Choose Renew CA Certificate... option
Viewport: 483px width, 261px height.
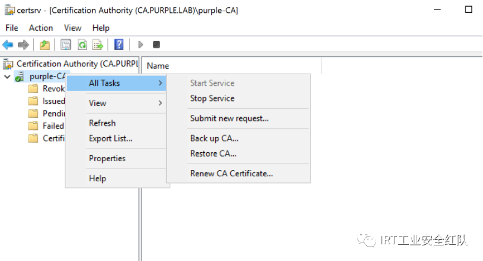[x=238, y=173]
